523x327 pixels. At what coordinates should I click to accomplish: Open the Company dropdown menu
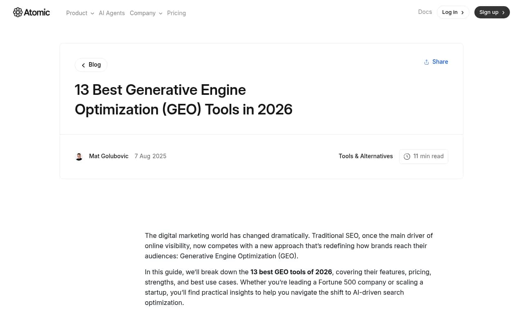(146, 13)
